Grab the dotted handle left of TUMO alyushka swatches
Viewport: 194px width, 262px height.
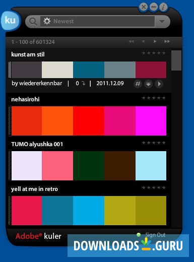click(x=10, y=166)
